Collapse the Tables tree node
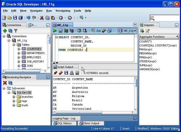The image size is (181, 132). click(14, 45)
